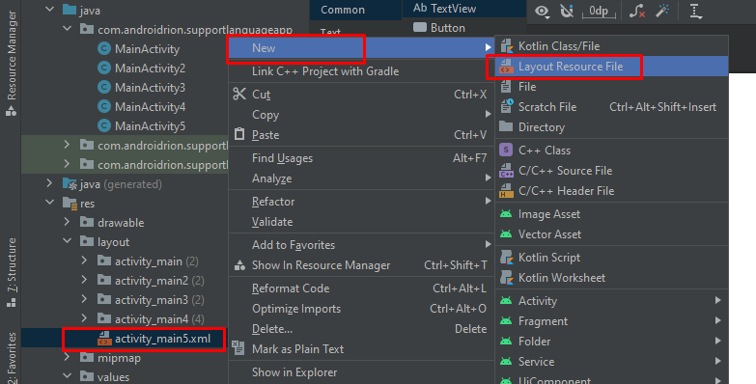
Task: Create a new Directory
Action: 611,127
